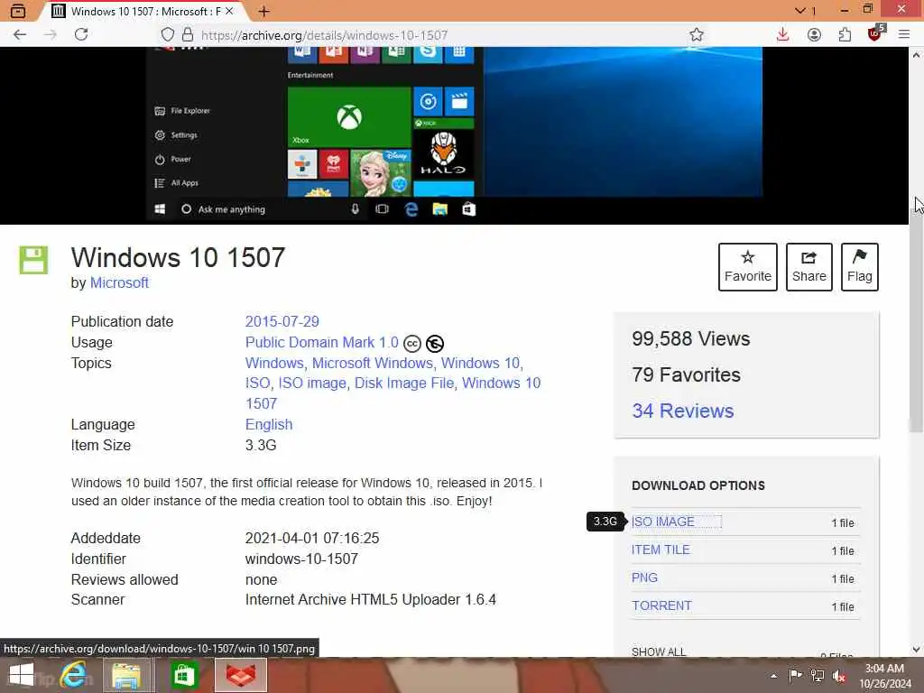
Task: Click the green floppy software item icon
Action: 33,260
